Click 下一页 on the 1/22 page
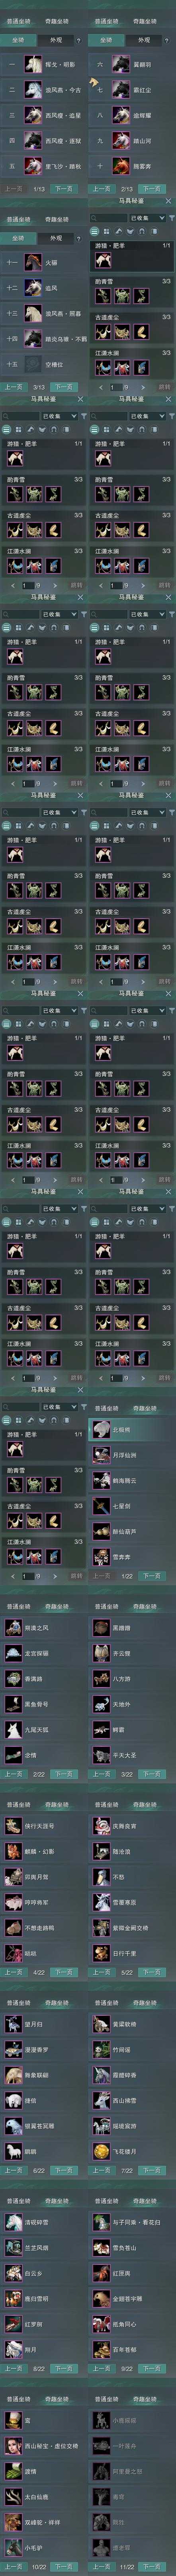The height and width of the screenshot is (2576, 176). click(x=152, y=1576)
